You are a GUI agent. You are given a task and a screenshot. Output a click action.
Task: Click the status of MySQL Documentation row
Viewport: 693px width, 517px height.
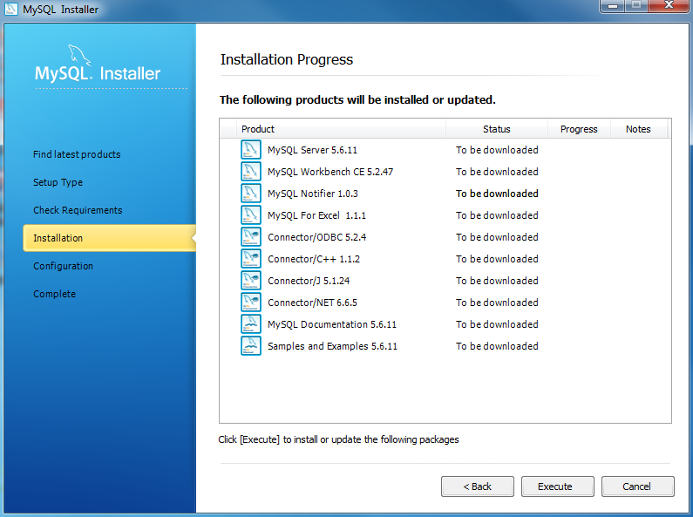(497, 324)
